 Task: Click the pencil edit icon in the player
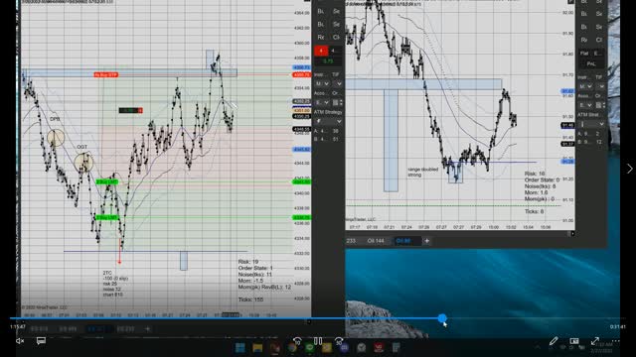pyautogui.click(x=554, y=341)
